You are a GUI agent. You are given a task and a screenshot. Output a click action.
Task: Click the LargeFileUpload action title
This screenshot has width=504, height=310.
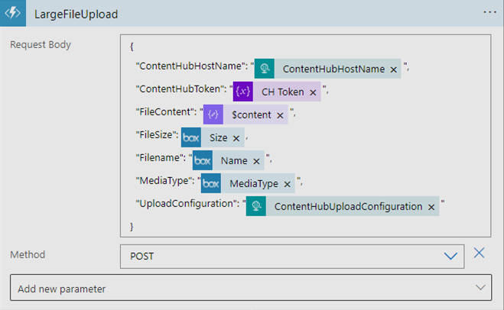[76, 14]
